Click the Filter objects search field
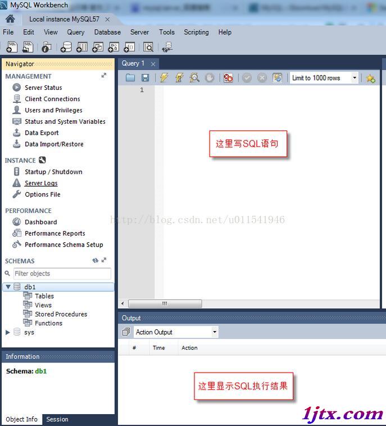Screen dimensions: 386x426 click(62, 274)
